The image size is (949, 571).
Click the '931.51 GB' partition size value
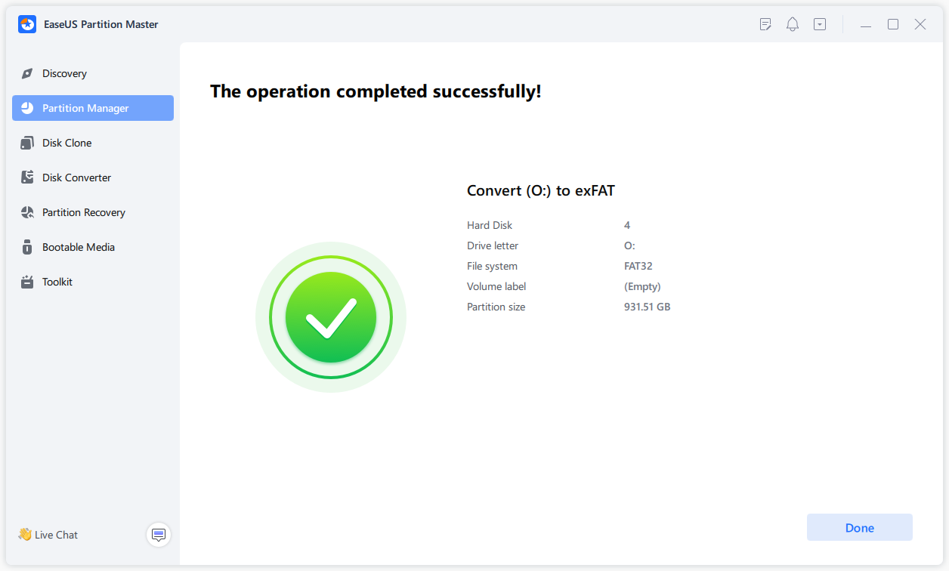(648, 307)
